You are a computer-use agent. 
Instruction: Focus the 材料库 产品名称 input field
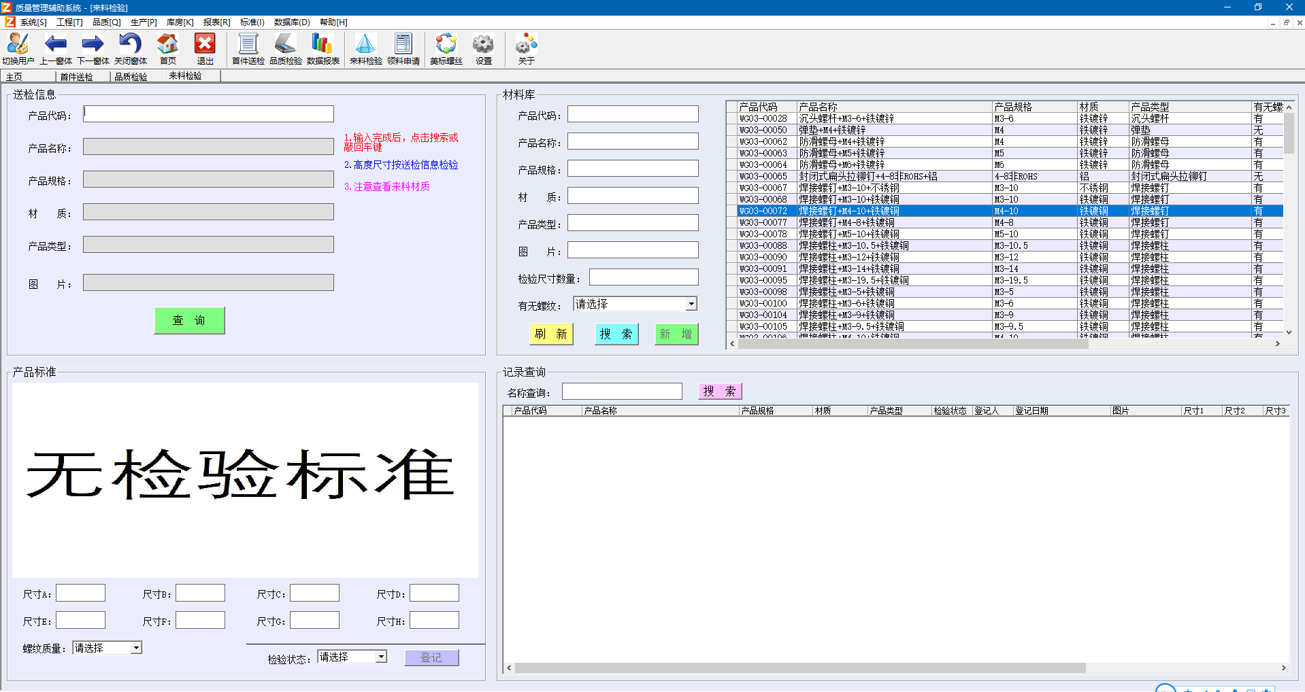(x=633, y=141)
